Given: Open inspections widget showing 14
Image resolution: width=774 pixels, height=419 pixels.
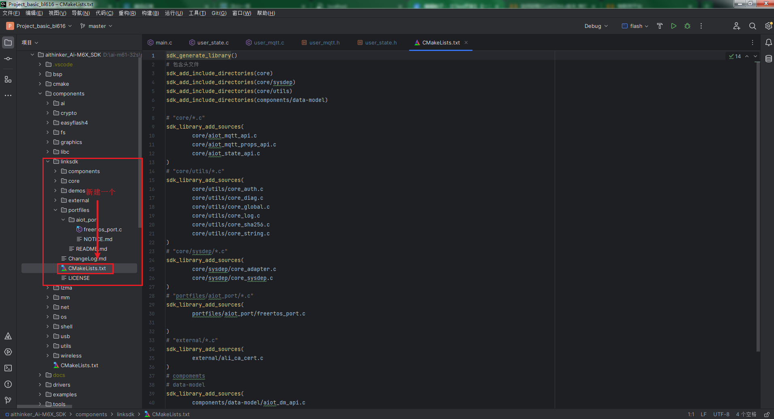Looking at the screenshot, I should [735, 56].
